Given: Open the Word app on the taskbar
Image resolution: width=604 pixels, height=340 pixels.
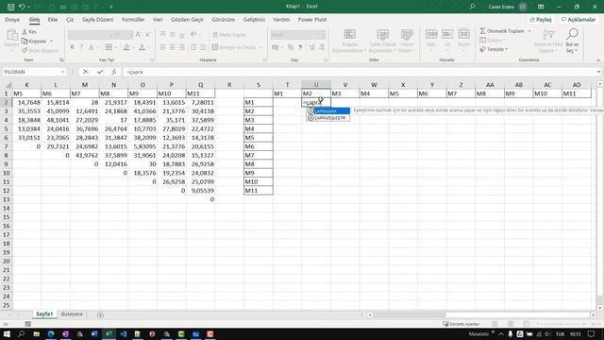Looking at the screenshot, I should 94,333.
